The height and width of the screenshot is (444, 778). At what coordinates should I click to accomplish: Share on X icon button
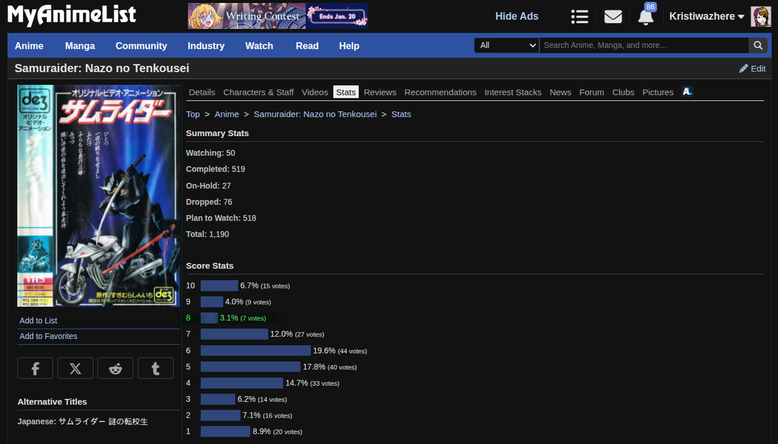75,368
